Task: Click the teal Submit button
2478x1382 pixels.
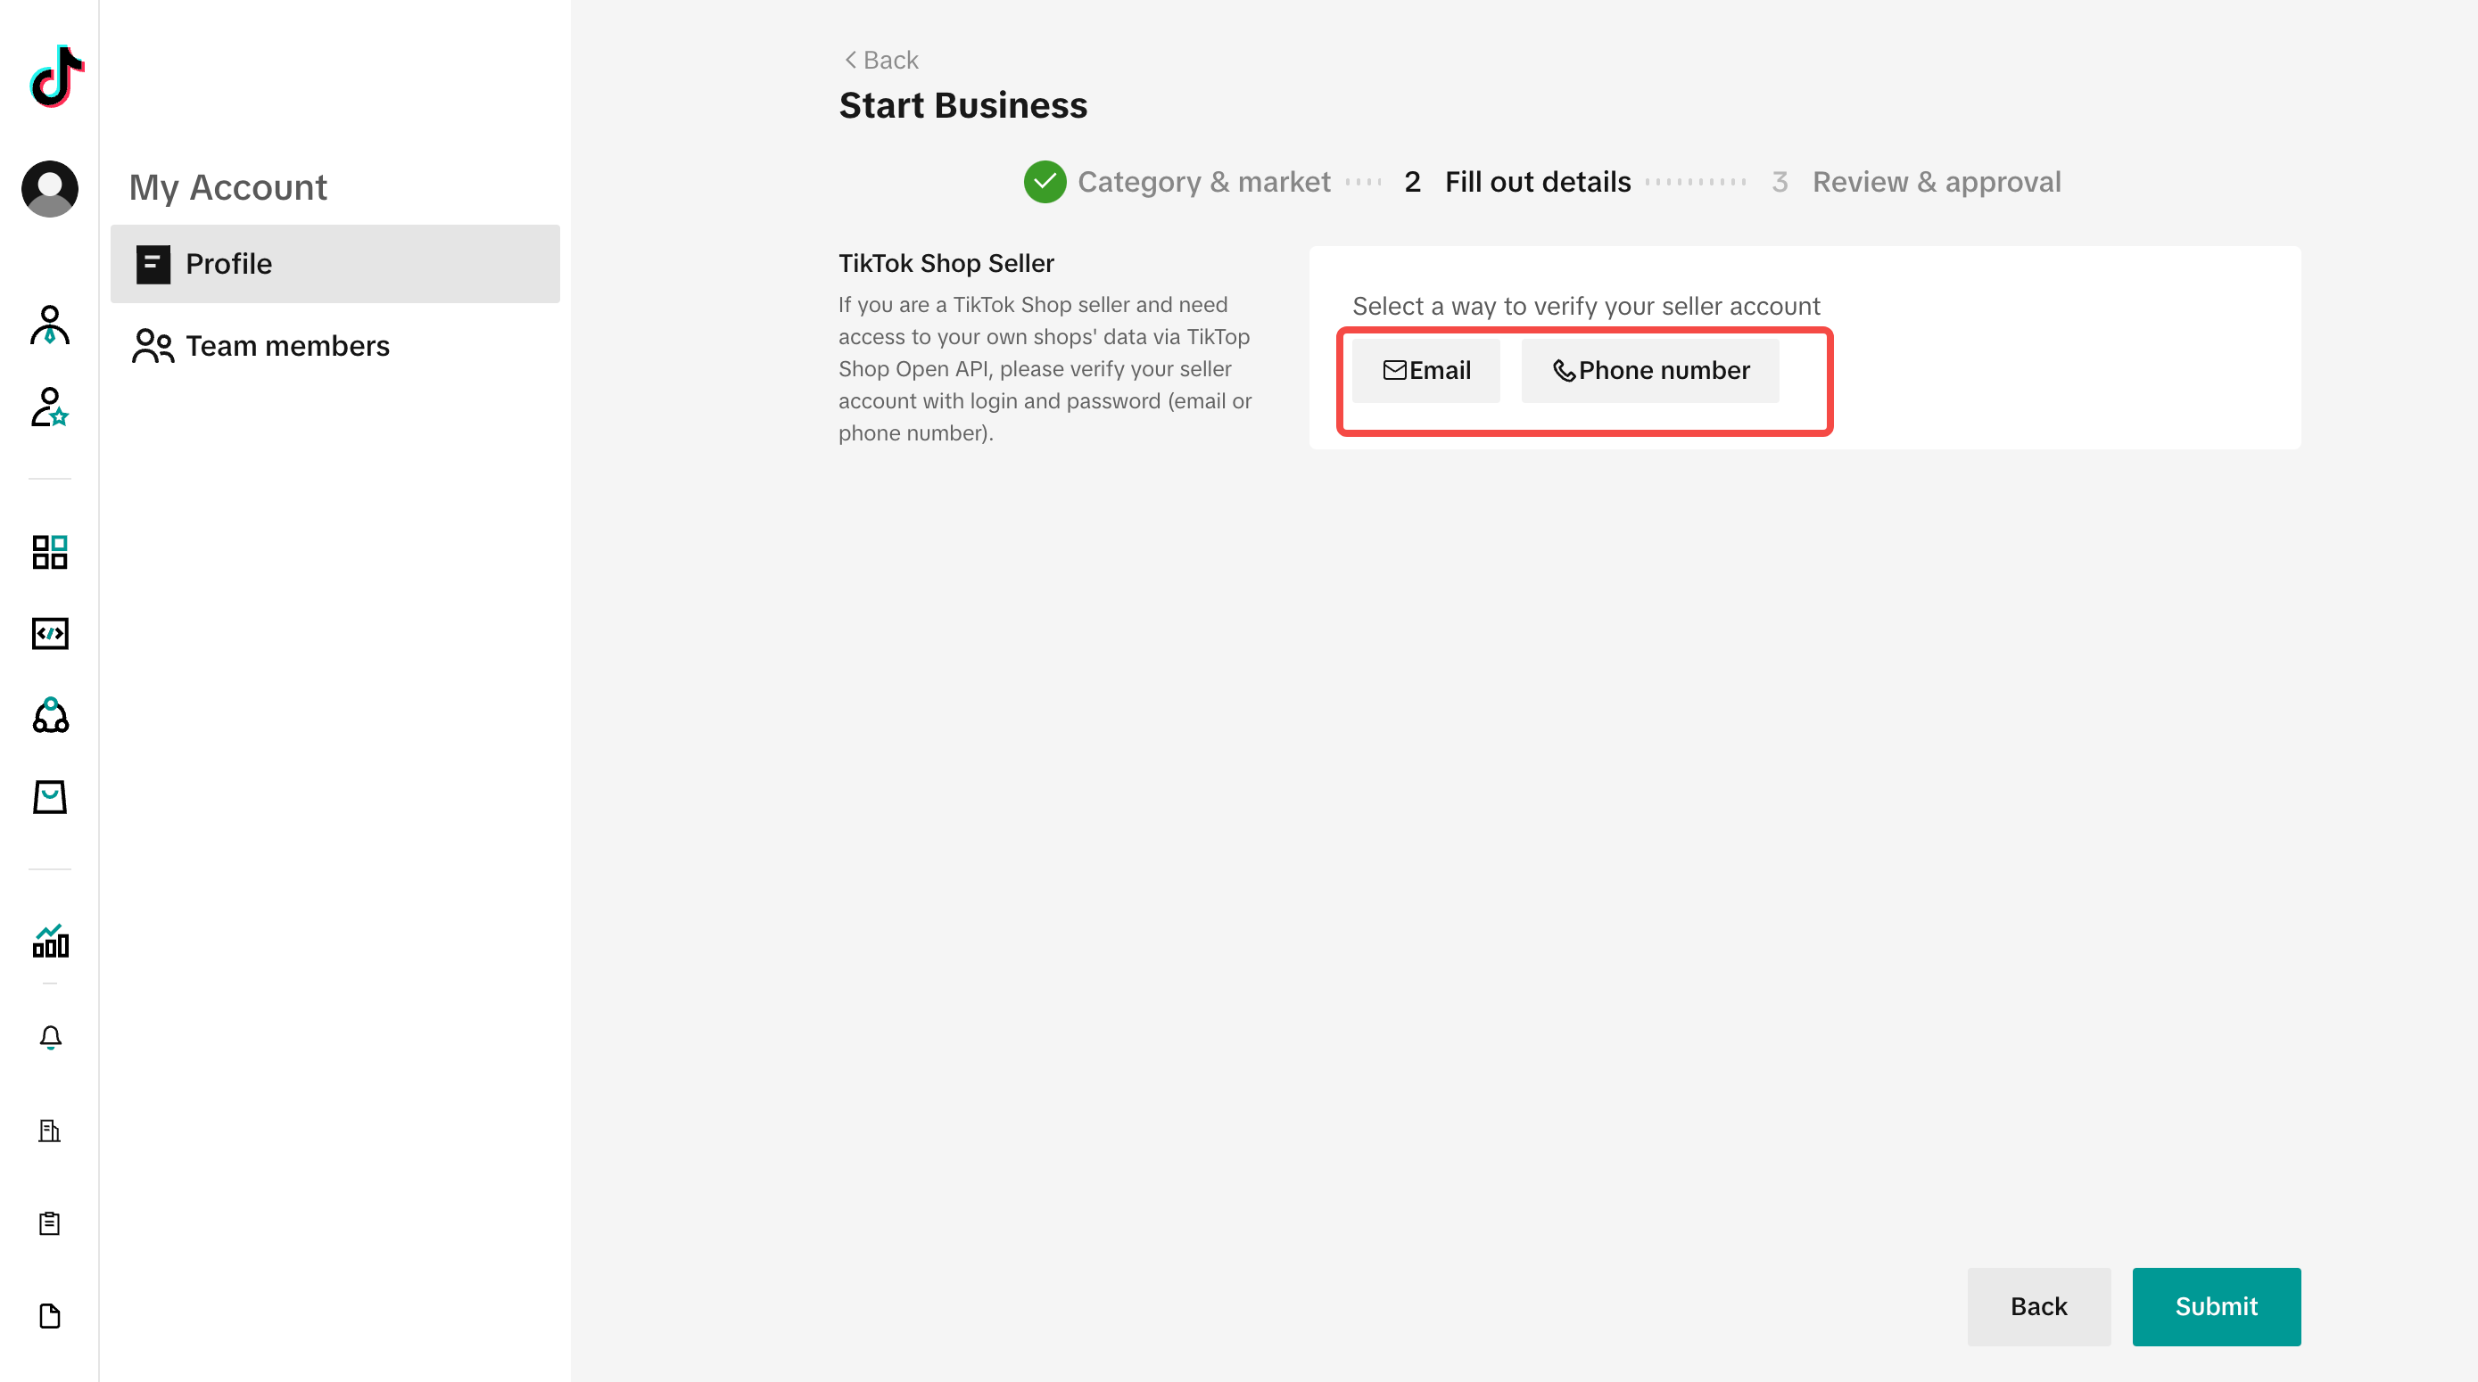Action: coord(2216,1306)
